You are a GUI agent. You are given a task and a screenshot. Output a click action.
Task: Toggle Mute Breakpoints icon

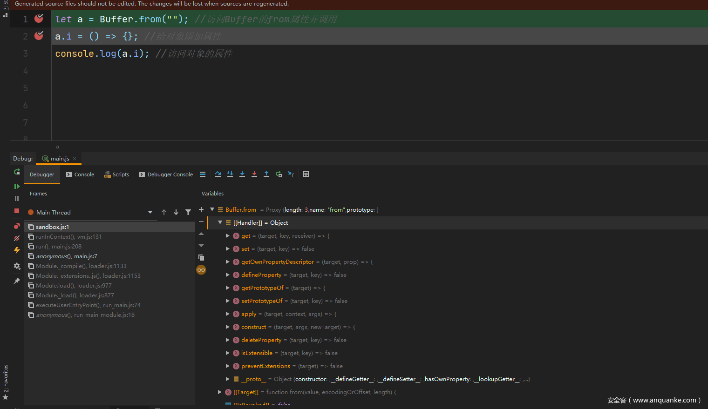17,238
